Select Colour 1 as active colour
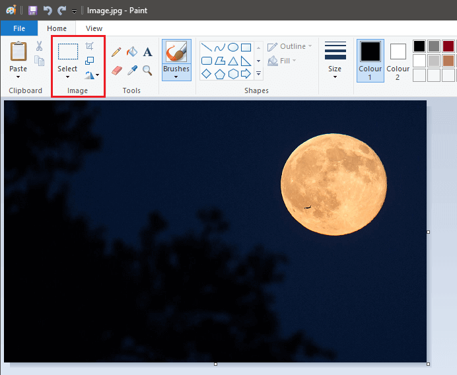Image resolution: width=457 pixels, height=375 pixels. (x=370, y=59)
